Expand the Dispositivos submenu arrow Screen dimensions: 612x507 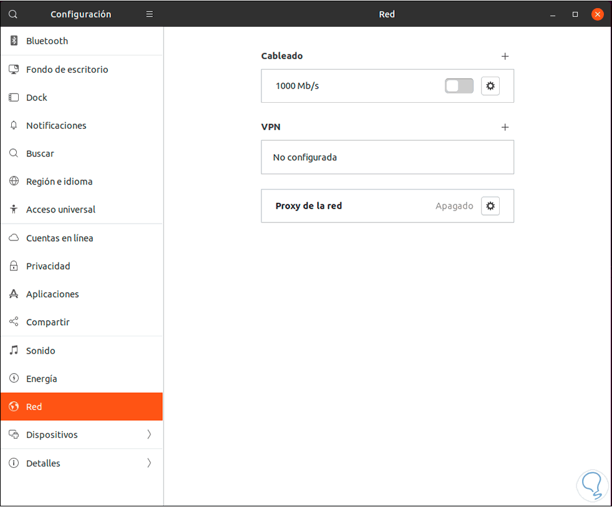tap(149, 435)
